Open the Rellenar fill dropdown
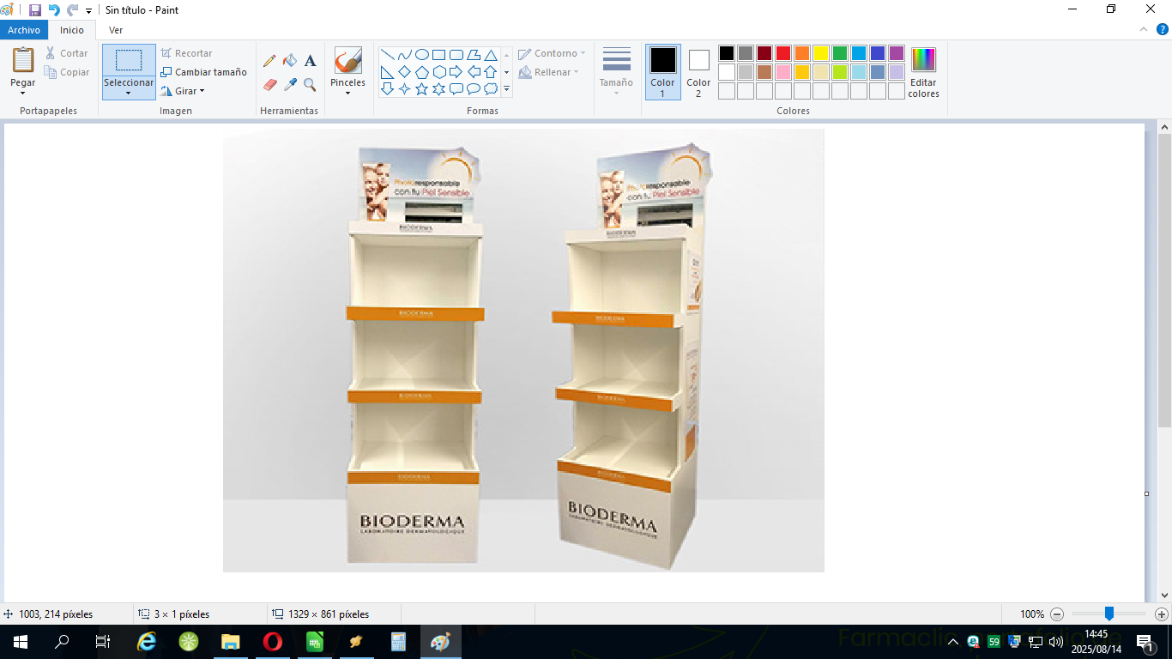Screen dimensions: 1172x659 (x=549, y=72)
